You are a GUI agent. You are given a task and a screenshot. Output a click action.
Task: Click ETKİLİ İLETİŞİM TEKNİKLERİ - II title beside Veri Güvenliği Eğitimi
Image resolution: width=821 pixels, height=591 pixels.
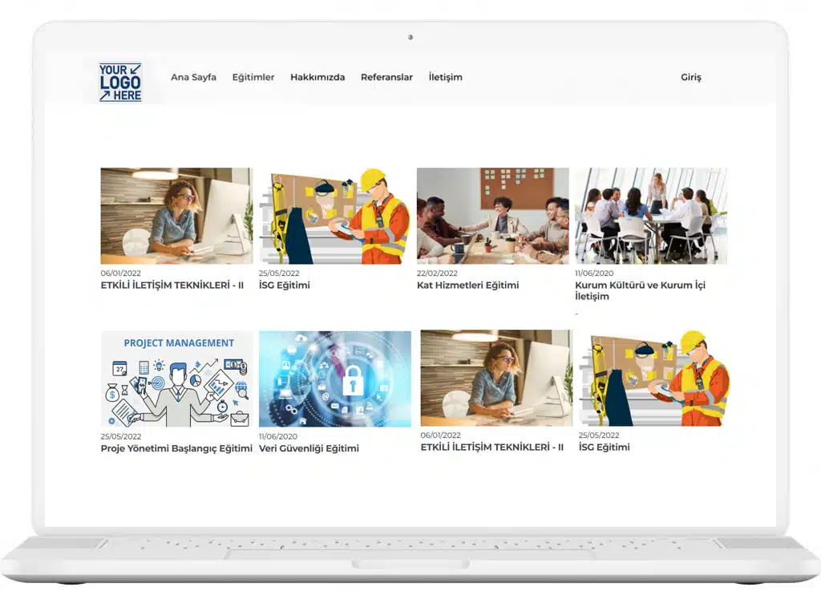pos(492,447)
